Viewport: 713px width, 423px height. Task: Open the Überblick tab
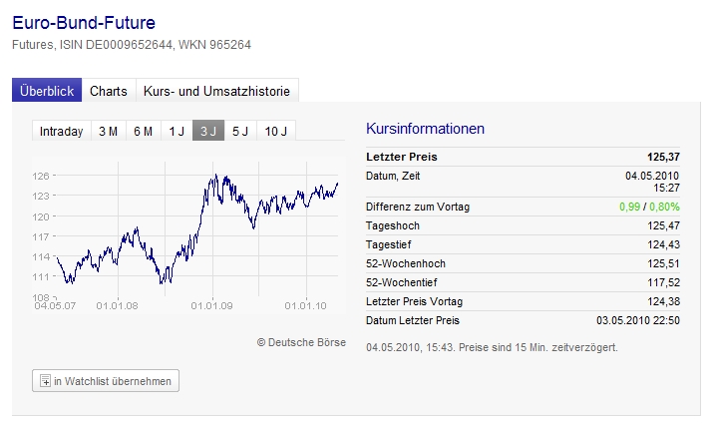click(47, 91)
